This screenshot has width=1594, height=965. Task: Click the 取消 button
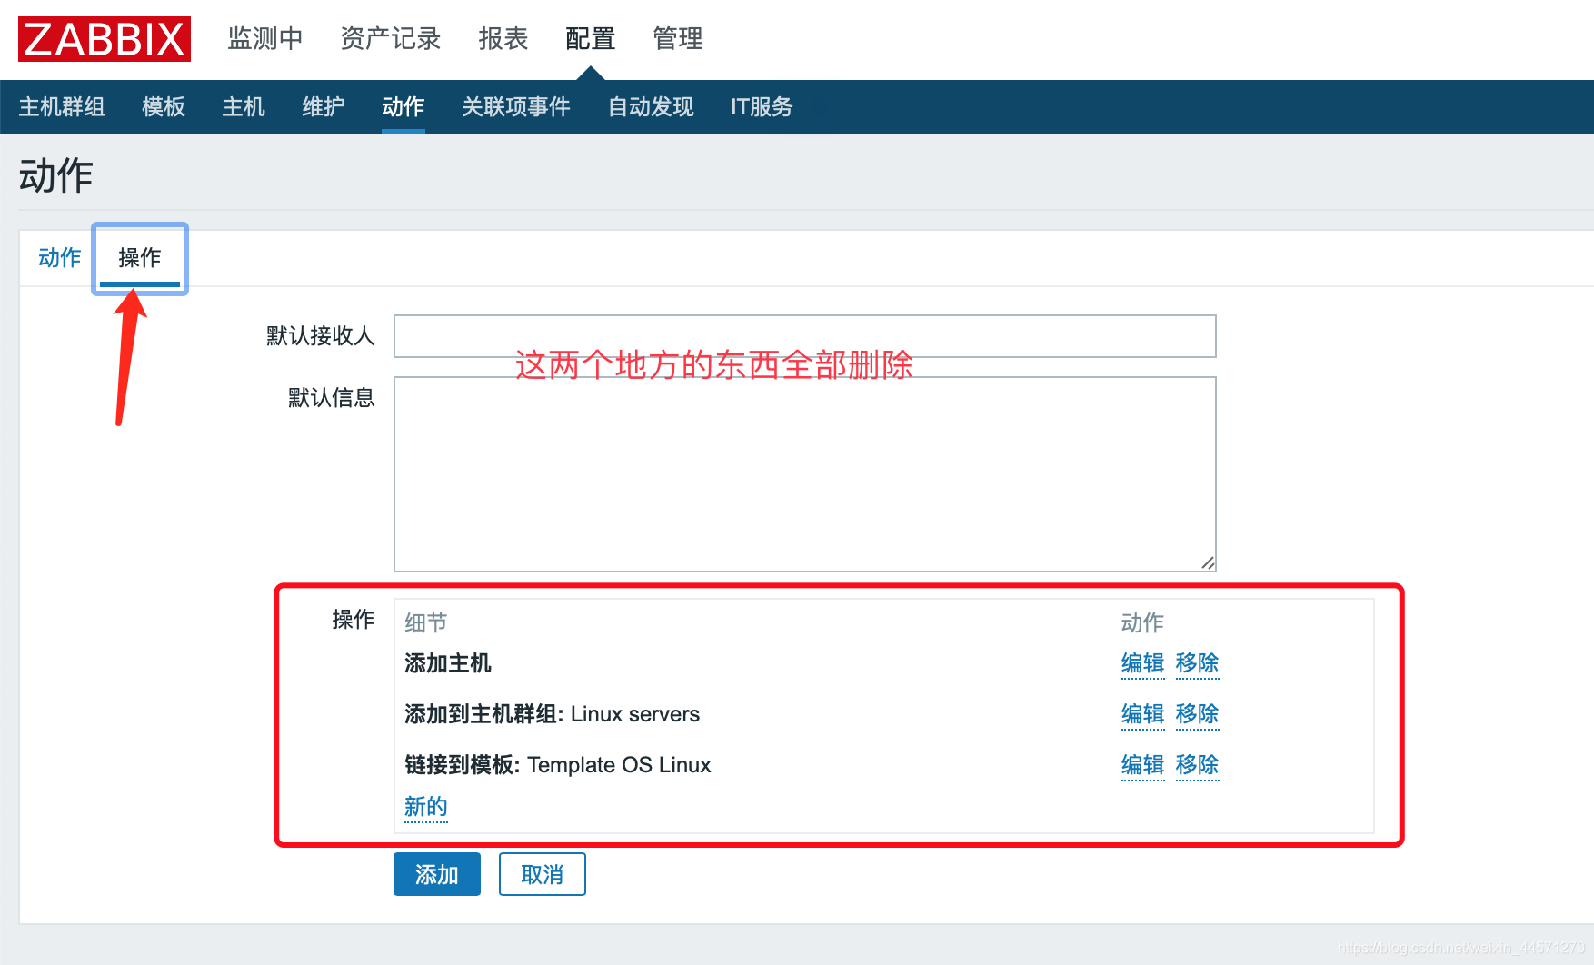tap(543, 874)
